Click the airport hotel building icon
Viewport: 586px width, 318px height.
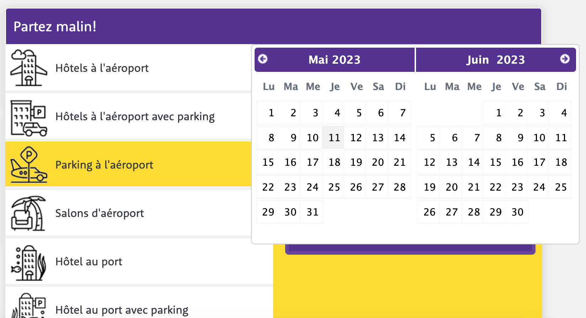click(28, 68)
